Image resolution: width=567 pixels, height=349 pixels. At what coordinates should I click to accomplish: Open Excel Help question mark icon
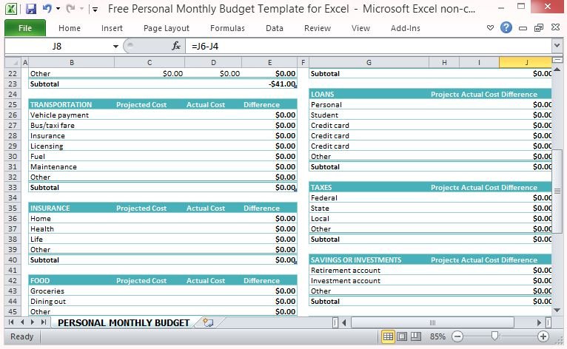click(x=506, y=27)
